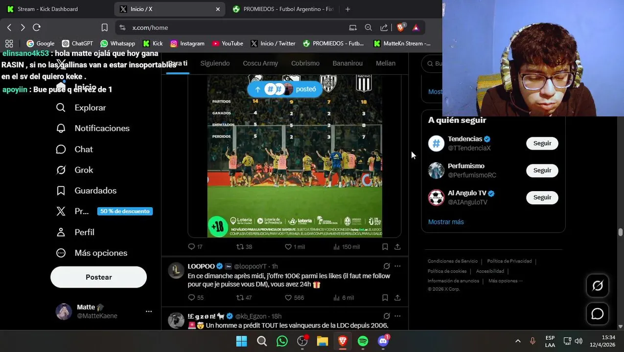Share the LOOPOO post
624x352 pixels.
click(397, 298)
